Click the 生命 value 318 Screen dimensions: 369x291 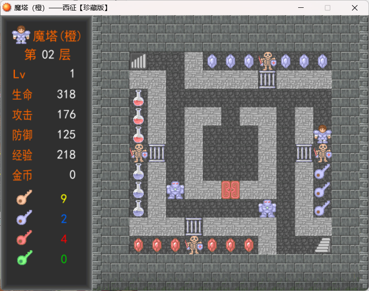pos(66,94)
